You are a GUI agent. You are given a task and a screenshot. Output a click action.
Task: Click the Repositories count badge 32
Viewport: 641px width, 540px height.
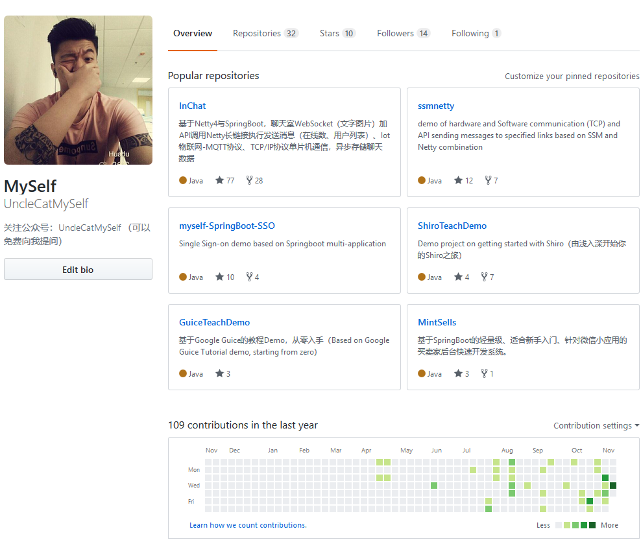tap(291, 34)
